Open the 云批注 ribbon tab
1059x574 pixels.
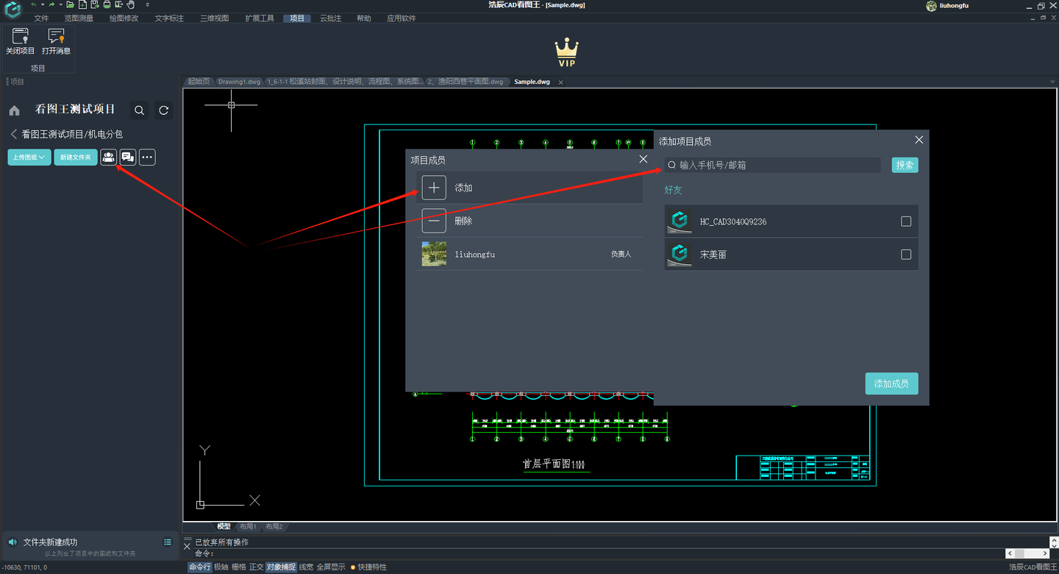pos(330,18)
